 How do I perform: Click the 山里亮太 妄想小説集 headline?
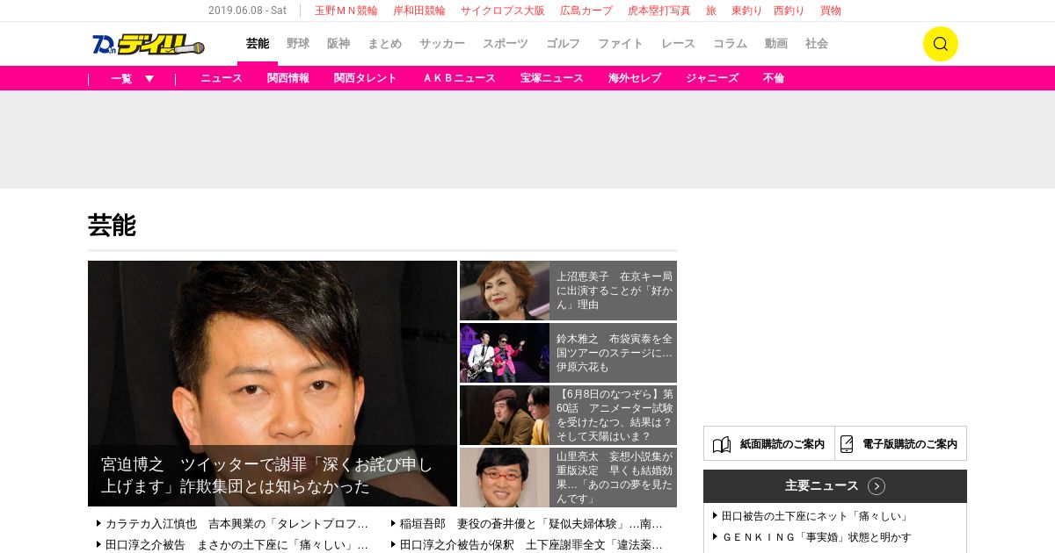point(614,478)
